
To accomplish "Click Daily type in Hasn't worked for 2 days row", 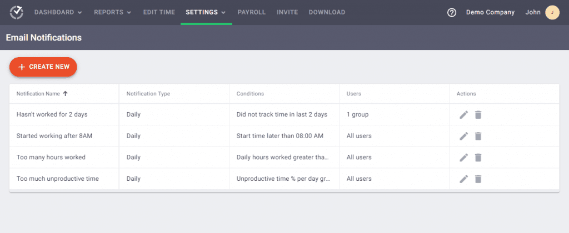I will tap(133, 114).
